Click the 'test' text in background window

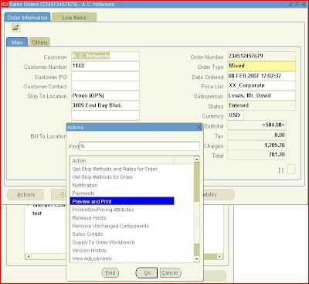(37, 214)
